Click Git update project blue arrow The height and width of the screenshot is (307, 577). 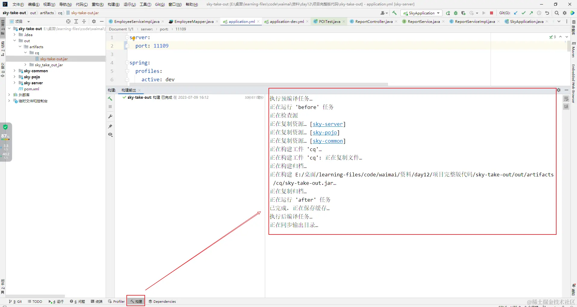[x=516, y=13]
